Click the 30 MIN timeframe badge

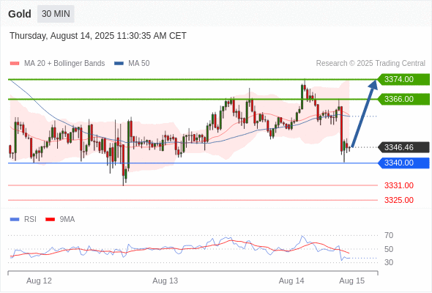pyautogui.click(x=56, y=14)
